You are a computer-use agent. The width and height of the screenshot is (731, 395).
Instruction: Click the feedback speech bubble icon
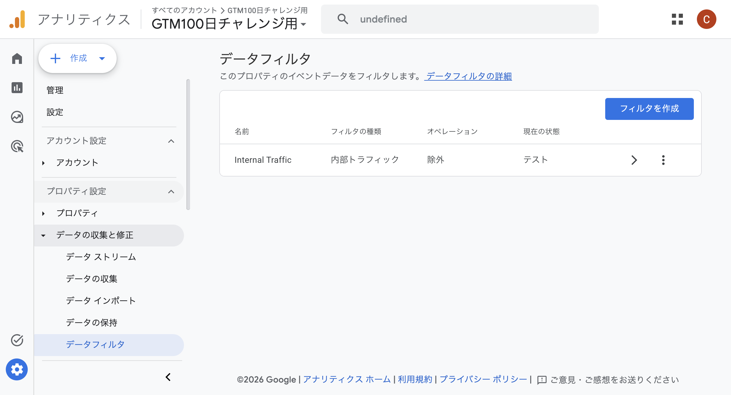[x=542, y=380]
